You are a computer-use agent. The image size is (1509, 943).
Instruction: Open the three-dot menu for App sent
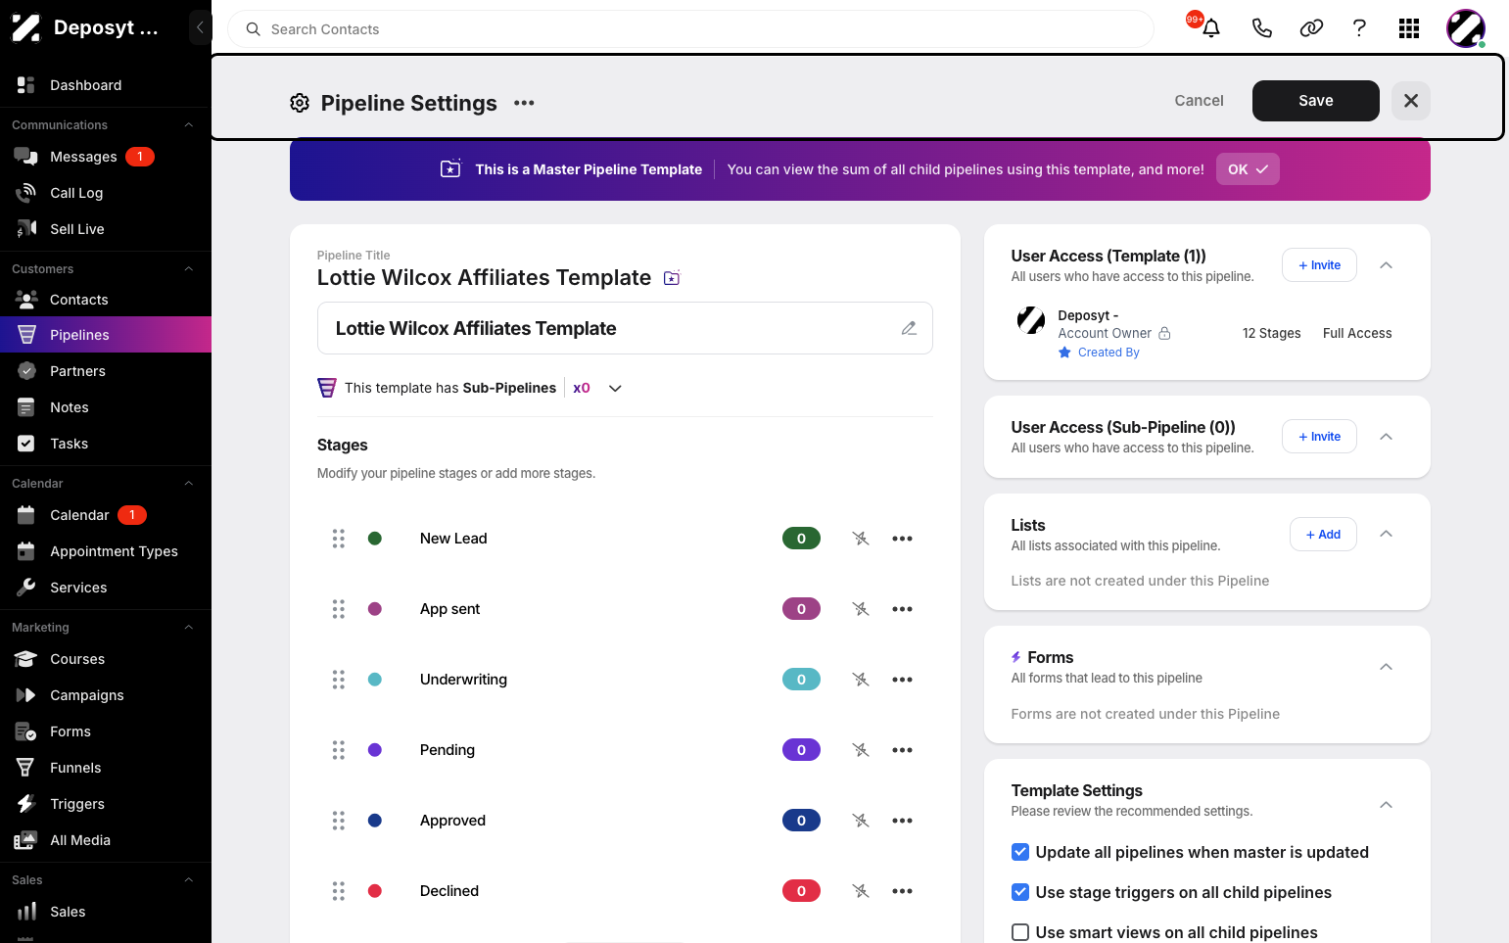coord(902,609)
